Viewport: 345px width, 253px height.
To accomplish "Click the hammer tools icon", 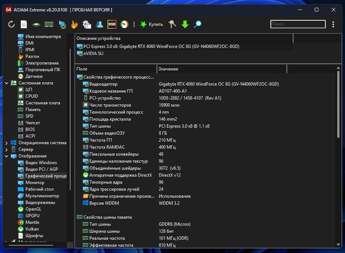I will [172, 24].
